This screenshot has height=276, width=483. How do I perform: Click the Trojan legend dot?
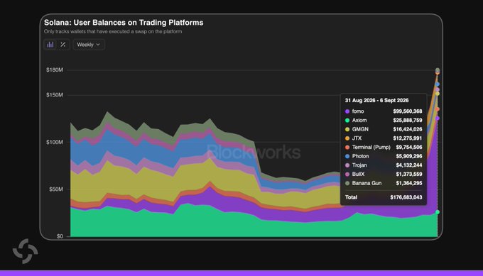tap(347, 165)
